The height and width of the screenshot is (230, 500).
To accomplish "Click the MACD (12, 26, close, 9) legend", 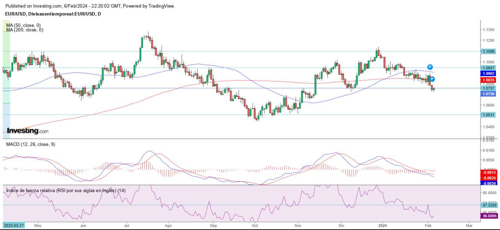I will click(30, 144).
